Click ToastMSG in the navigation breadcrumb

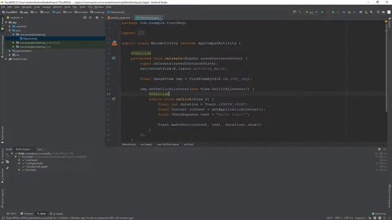click(x=10, y=12)
